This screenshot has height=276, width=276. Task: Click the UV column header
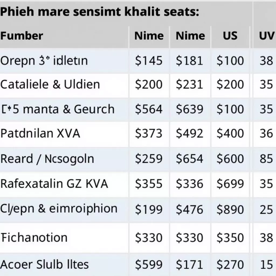tap(266, 36)
